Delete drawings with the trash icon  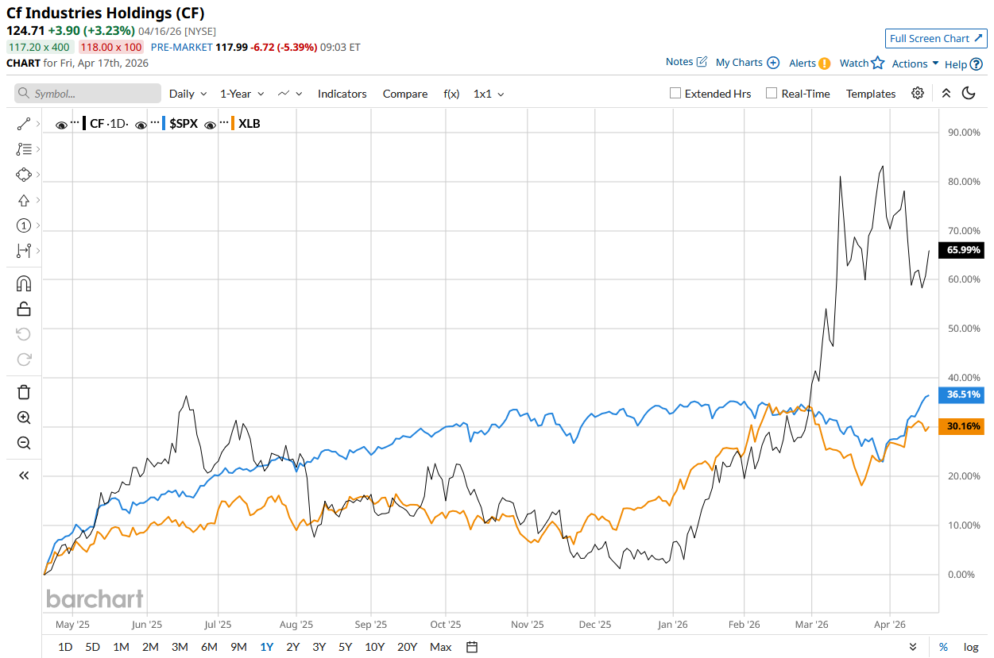point(24,391)
